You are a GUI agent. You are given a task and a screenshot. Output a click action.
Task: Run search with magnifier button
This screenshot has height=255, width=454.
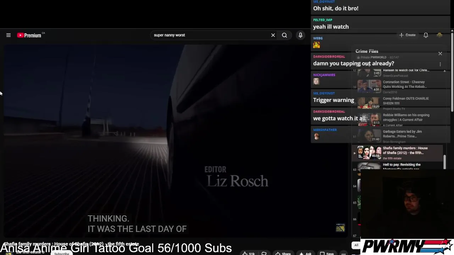pyautogui.click(x=284, y=35)
